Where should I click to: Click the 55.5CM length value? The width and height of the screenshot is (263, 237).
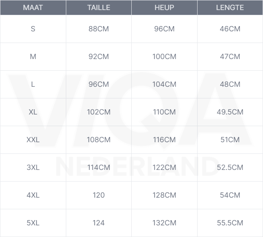click(x=230, y=223)
